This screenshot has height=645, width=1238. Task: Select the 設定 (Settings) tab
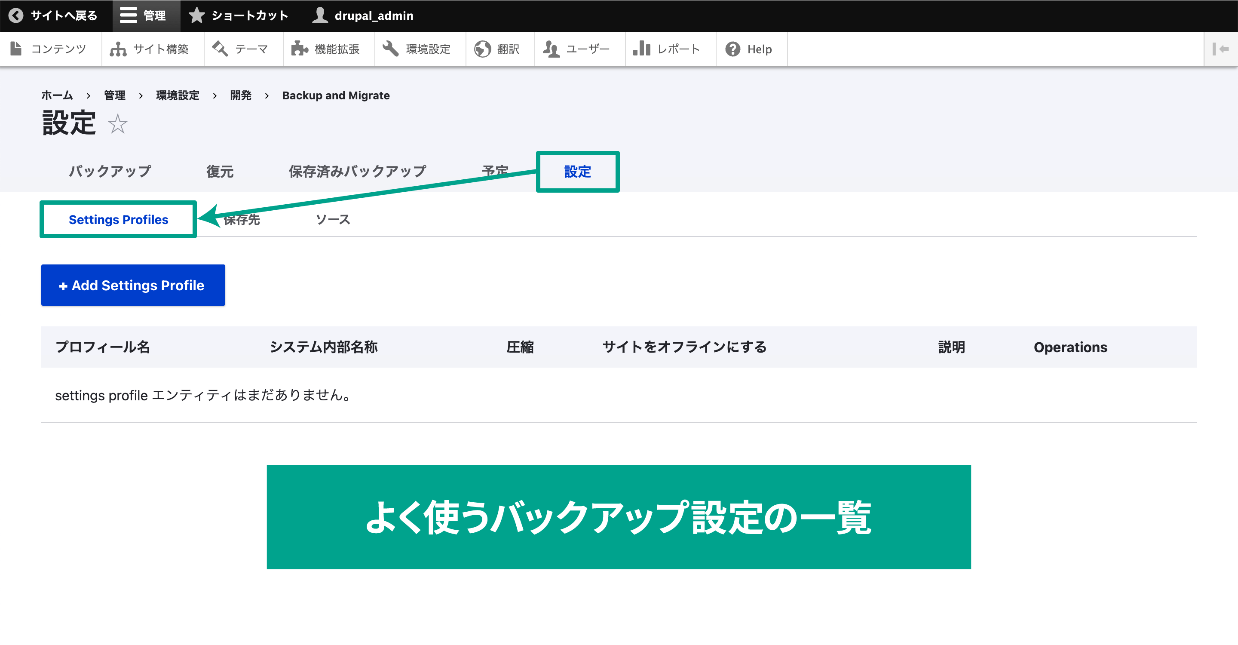click(577, 172)
